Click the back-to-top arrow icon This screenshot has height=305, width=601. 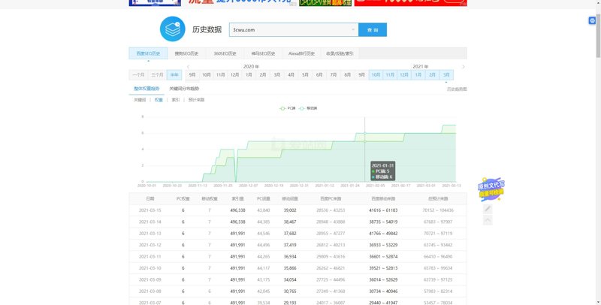488,220
